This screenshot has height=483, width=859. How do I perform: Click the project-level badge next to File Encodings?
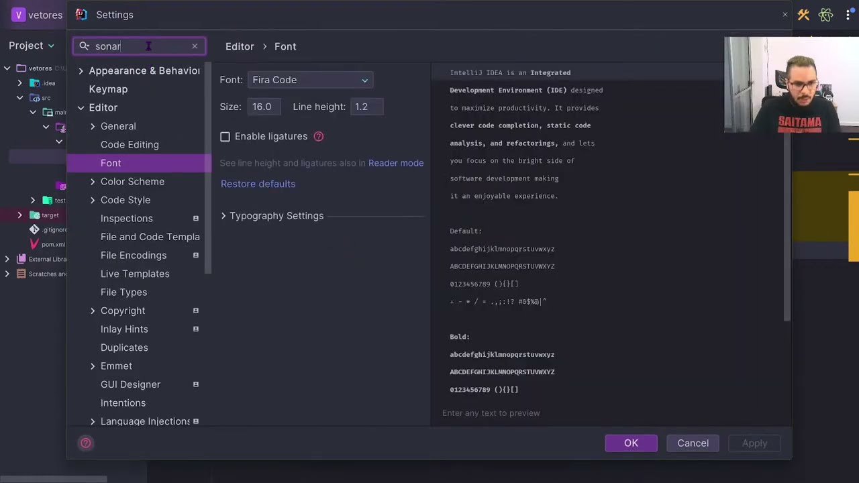(196, 256)
